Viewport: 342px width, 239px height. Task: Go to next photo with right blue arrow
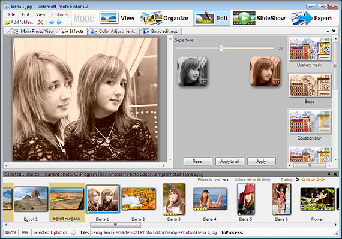(x=59, y=22)
